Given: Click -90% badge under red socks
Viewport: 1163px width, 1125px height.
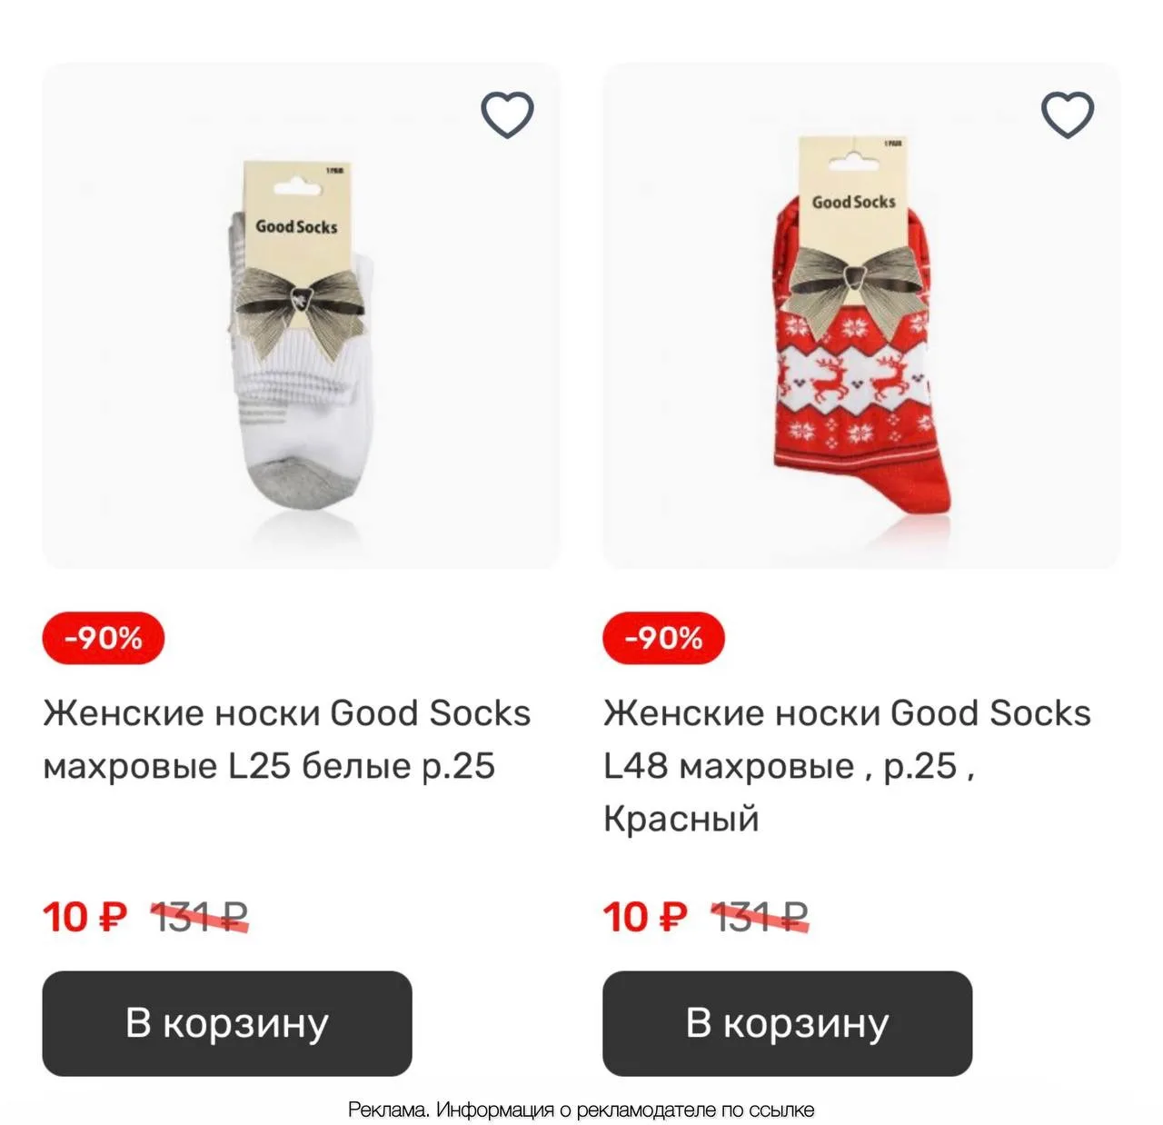Looking at the screenshot, I should 664,638.
